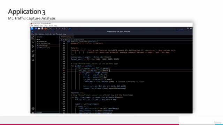Open the VS Code Help menu

[64, 34]
